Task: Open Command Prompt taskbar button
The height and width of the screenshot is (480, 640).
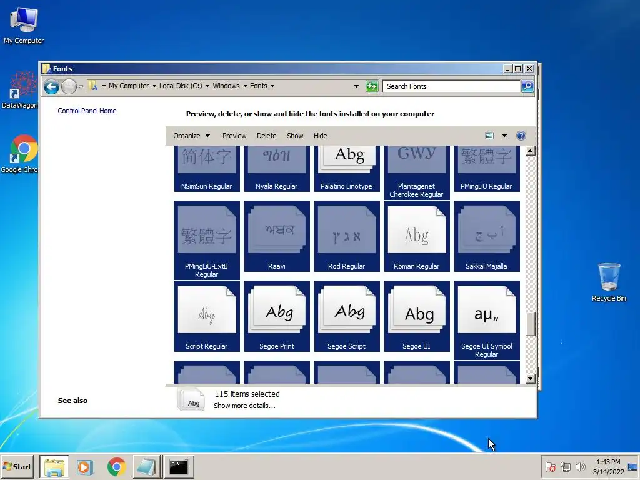Action: (179, 466)
